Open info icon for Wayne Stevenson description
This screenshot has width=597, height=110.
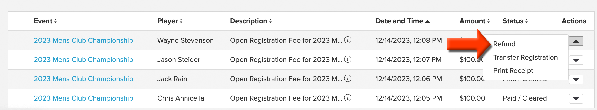(348, 40)
